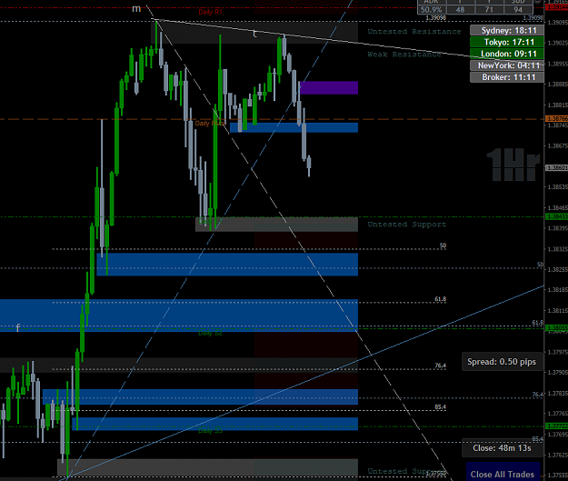Select the Daily S3 pivot label
Image resolution: width=568 pixels, height=481 pixels.
210,431
